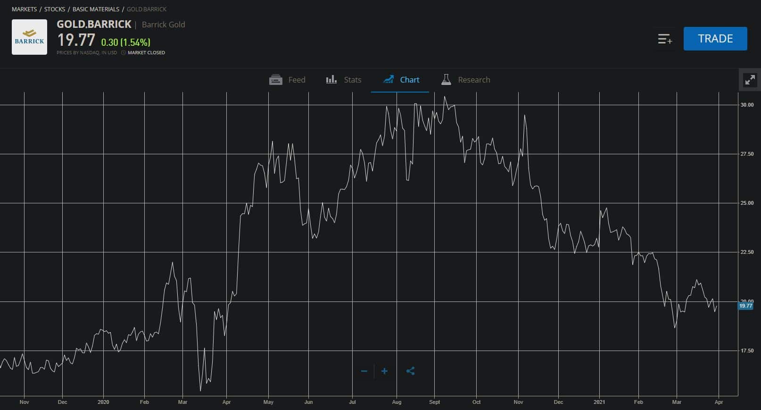Share the chart

point(410,371)
